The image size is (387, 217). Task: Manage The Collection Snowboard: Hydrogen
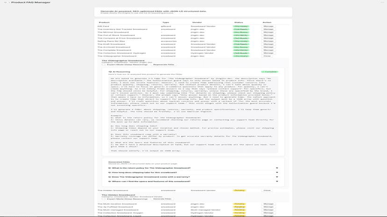(269, 53)
